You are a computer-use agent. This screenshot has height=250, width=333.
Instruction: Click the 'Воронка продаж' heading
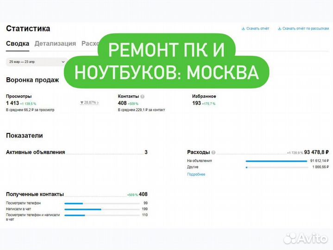32,80
